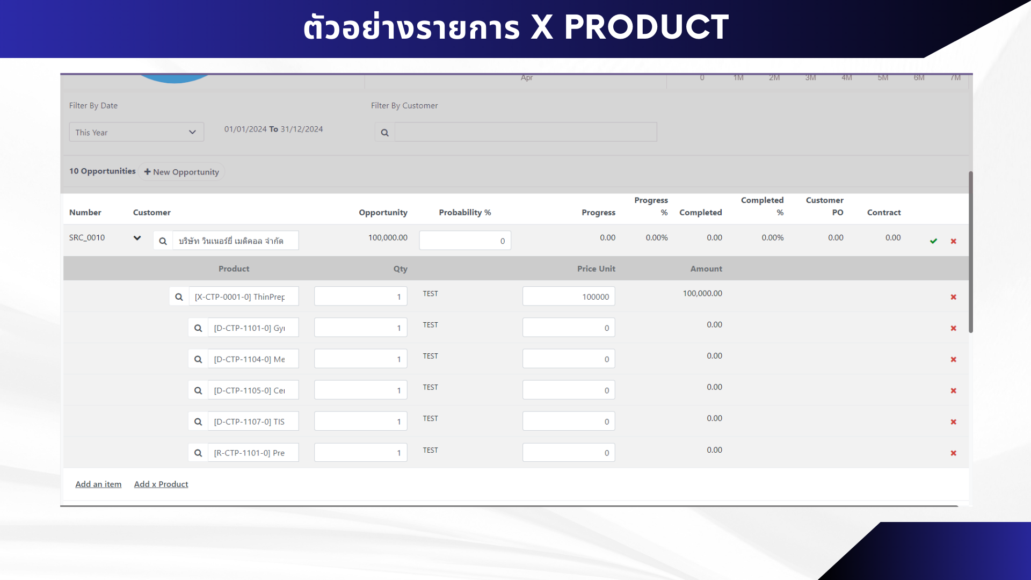This screenshot has height=580, width=1031.
Task: Click the green checkmark to save SRC_0010
Action: coord(933,241)
